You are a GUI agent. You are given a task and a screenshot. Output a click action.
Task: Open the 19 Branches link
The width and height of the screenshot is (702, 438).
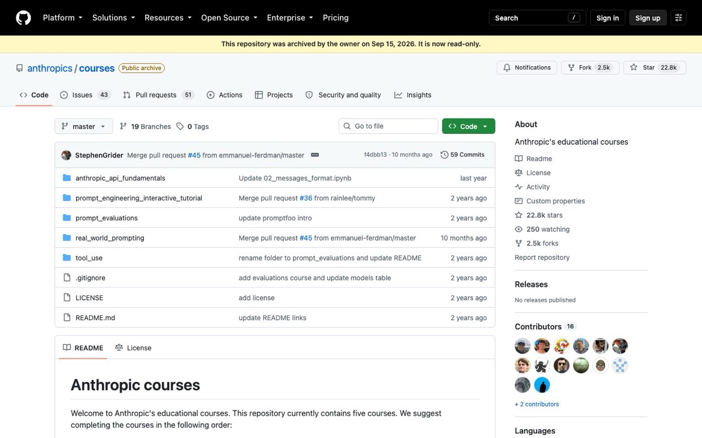click(x=145, y=126)
